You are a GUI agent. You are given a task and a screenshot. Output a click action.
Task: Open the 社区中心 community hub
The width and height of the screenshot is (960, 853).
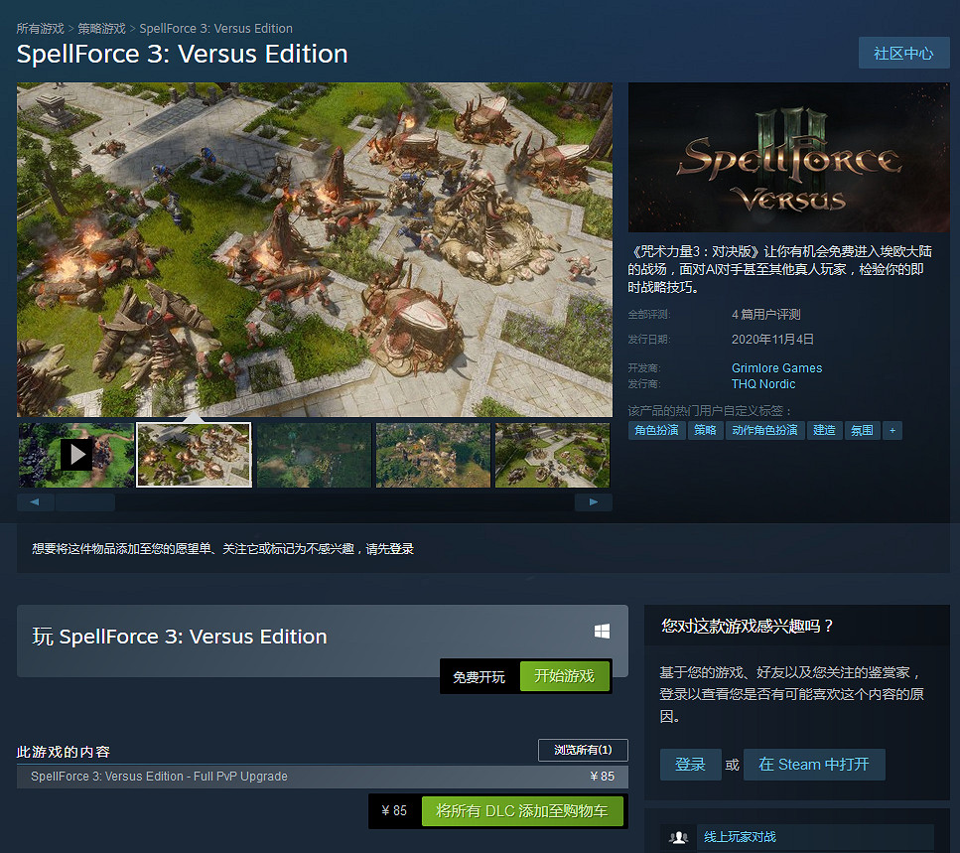click(903, 54)
